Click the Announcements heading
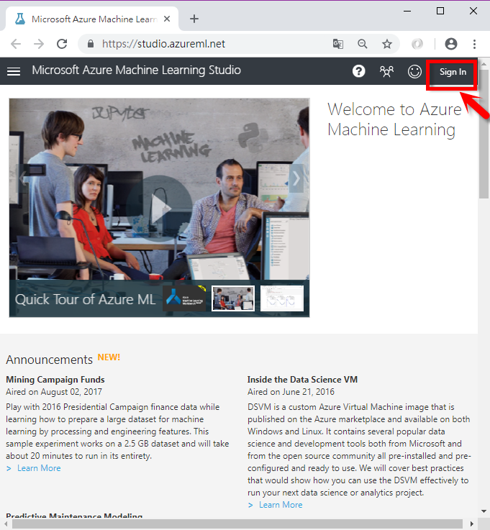The width and height of the screenshot is (490, 530). [49, 360]
